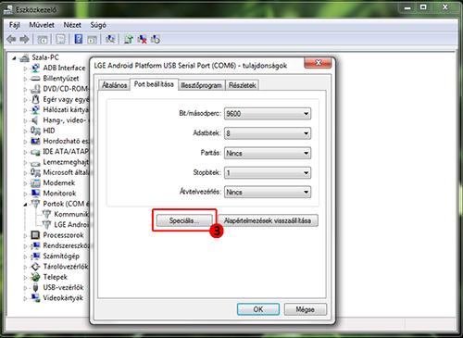Open the Művelet menu

click(x=42, y=25)
